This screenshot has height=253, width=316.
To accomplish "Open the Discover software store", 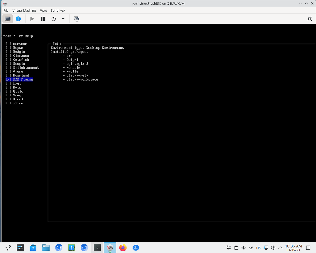I will [x=33, y=247].
